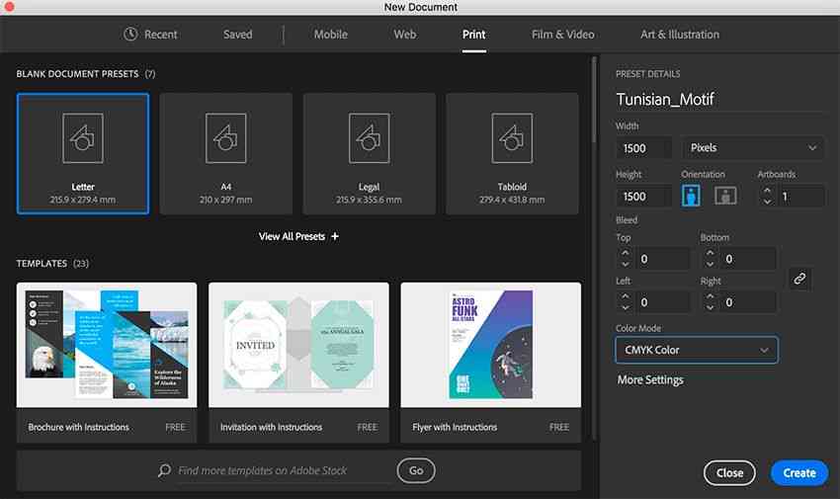Open the CMYK Color mode dropdown
The height and width of the screenshot is (499, 840).
tap(697, 350)
